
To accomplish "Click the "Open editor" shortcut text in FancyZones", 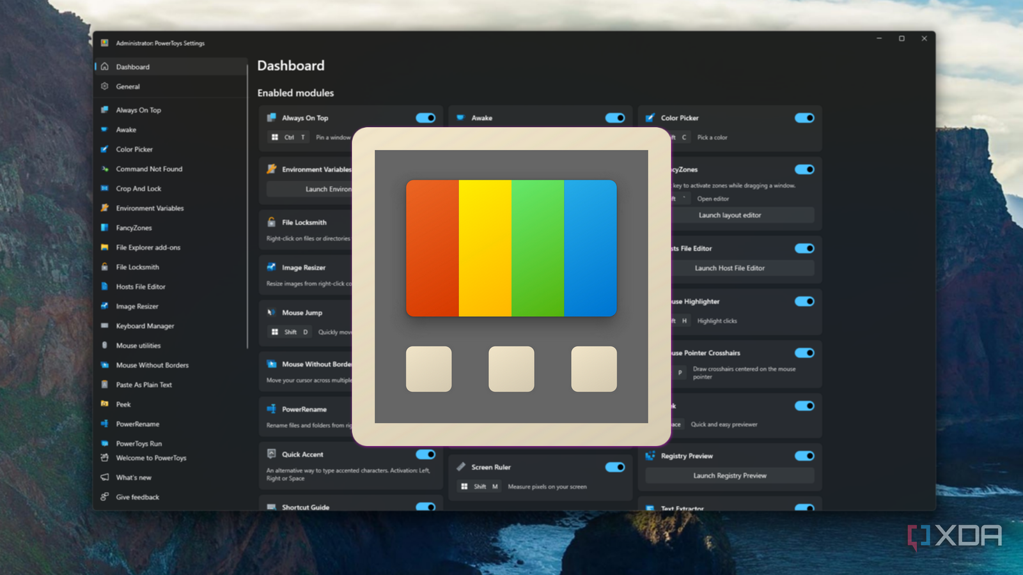I will tap(713, 199).
